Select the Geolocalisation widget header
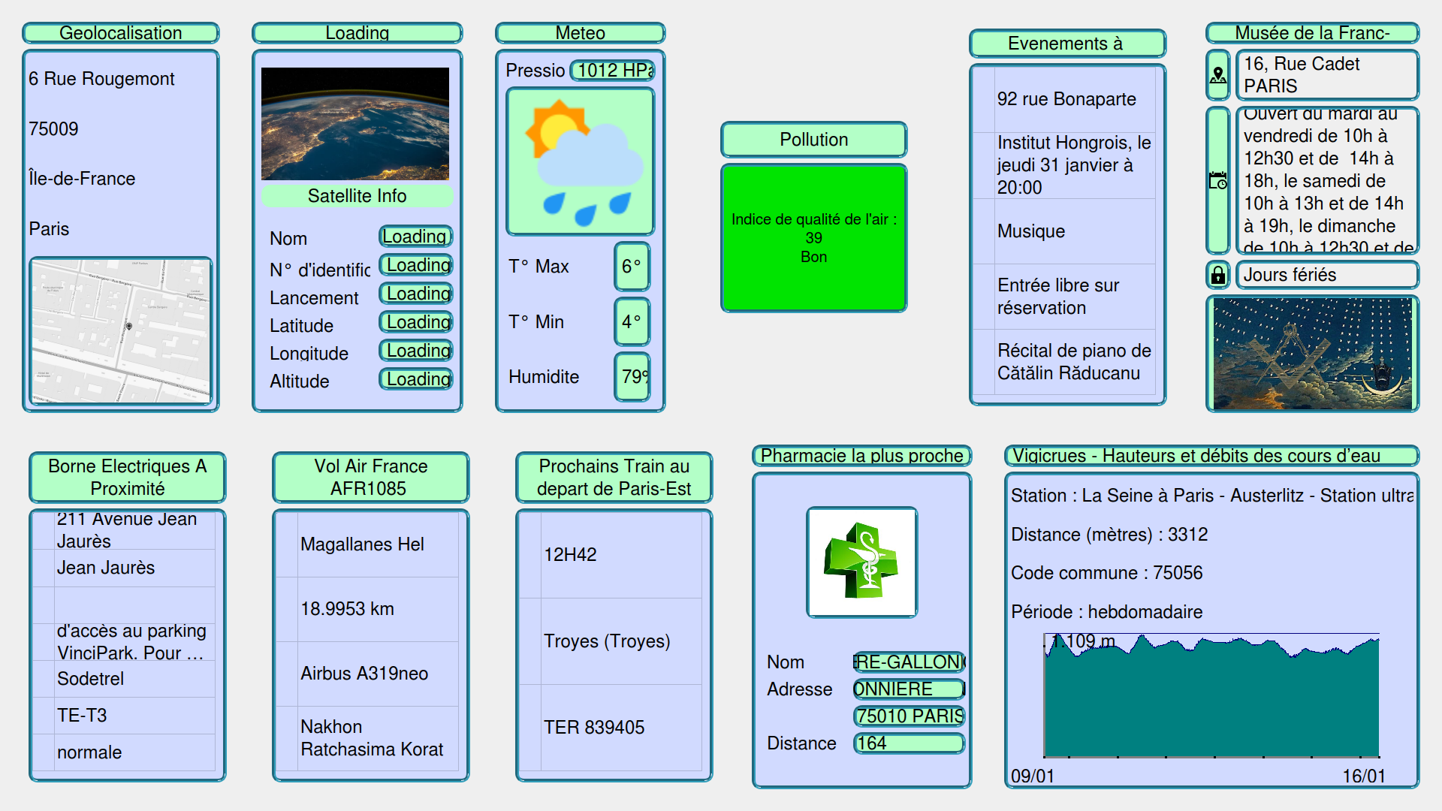Image resolution: width=1442 pixels, height=811 pixels. tap(121, 33)
